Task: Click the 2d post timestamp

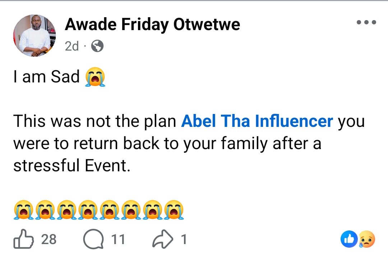Action: [x=72, y=46]
